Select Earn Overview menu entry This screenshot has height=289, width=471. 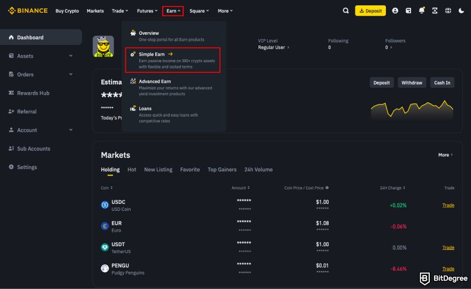click(x=173, y=36)
